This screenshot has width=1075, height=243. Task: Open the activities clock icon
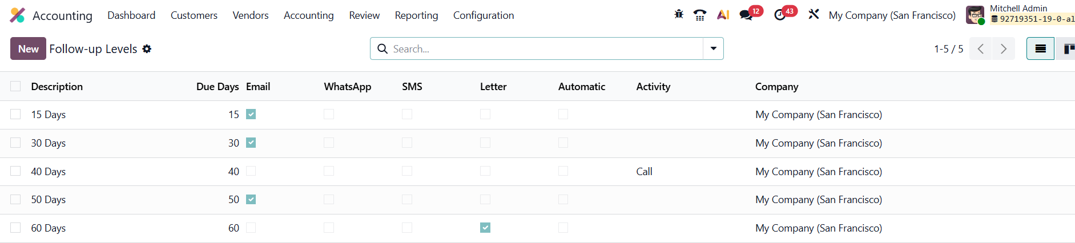coord(780,15)
